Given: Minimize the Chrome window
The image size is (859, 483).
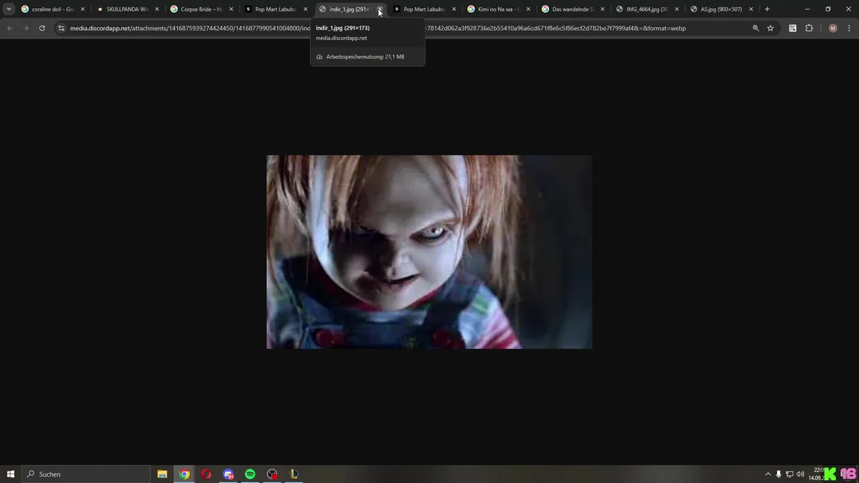Looking at the screenshot, I should coord(807,9).
